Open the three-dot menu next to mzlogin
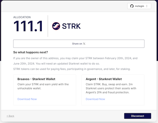Screen dimensions: 158x123 coord(147,6)
